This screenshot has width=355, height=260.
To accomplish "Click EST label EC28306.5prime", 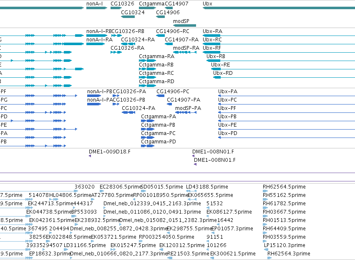I will (x=121, y=187).
